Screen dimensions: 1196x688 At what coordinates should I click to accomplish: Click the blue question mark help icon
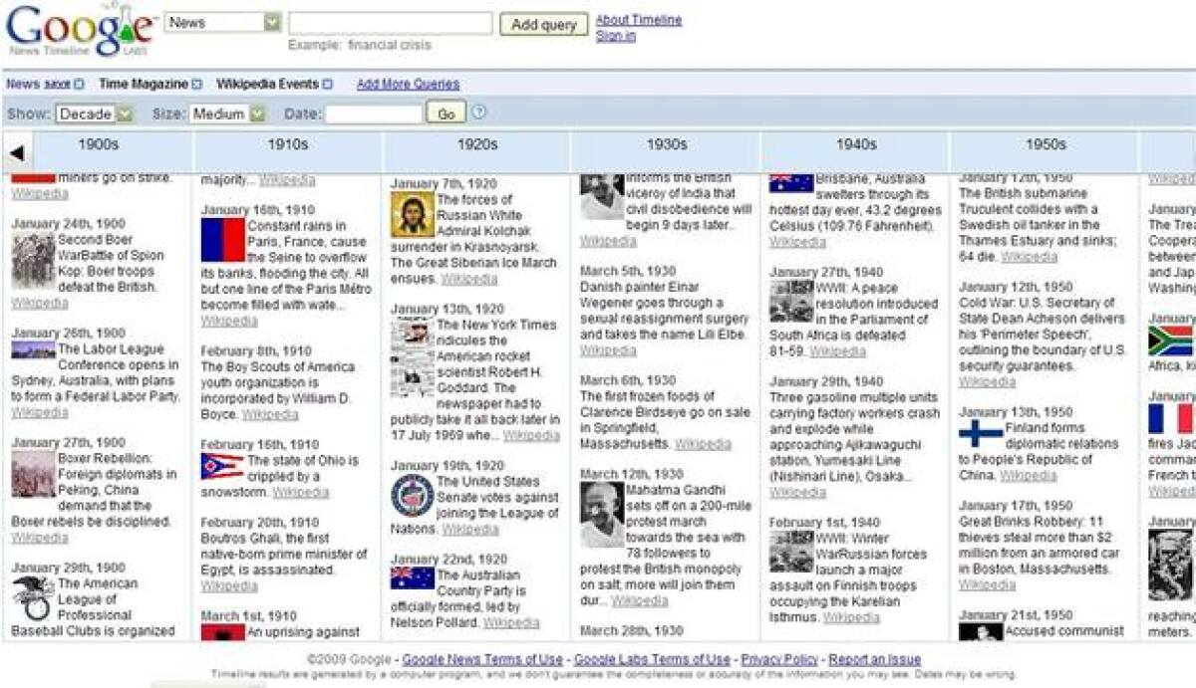tap(478, 113)
